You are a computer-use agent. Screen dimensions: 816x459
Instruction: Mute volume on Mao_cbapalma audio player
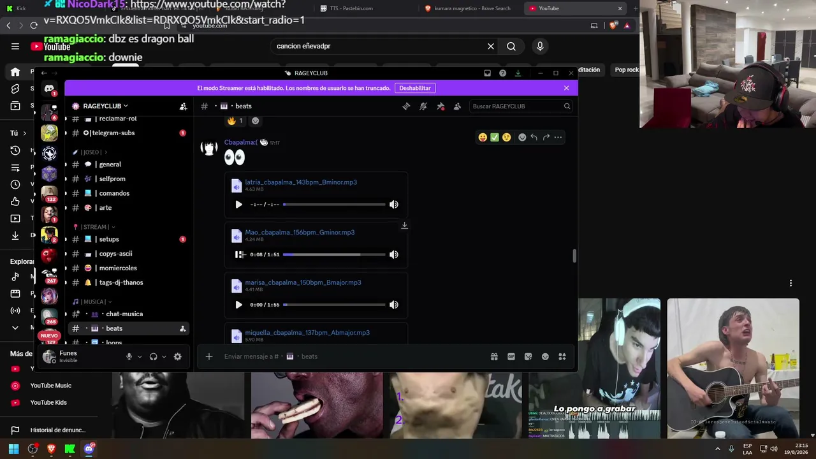[x=394, y=254]
